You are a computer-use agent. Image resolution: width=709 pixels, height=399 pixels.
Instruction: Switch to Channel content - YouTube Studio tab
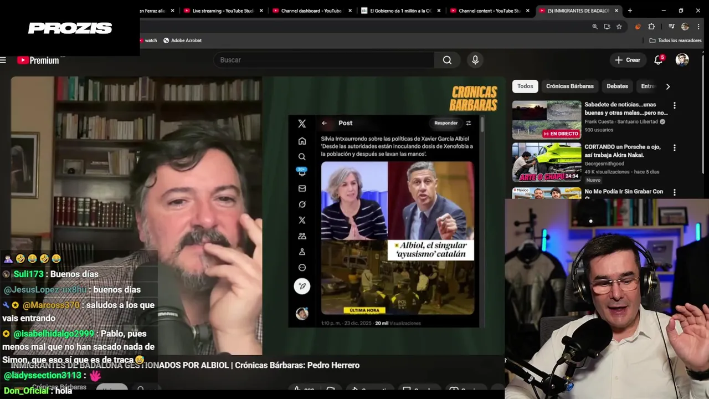(x=489, y=11)
